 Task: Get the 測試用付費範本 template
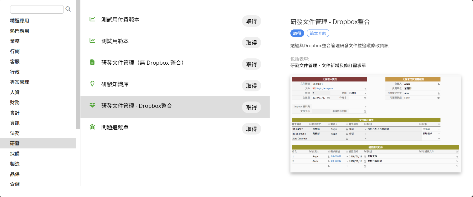coord(251,21)
